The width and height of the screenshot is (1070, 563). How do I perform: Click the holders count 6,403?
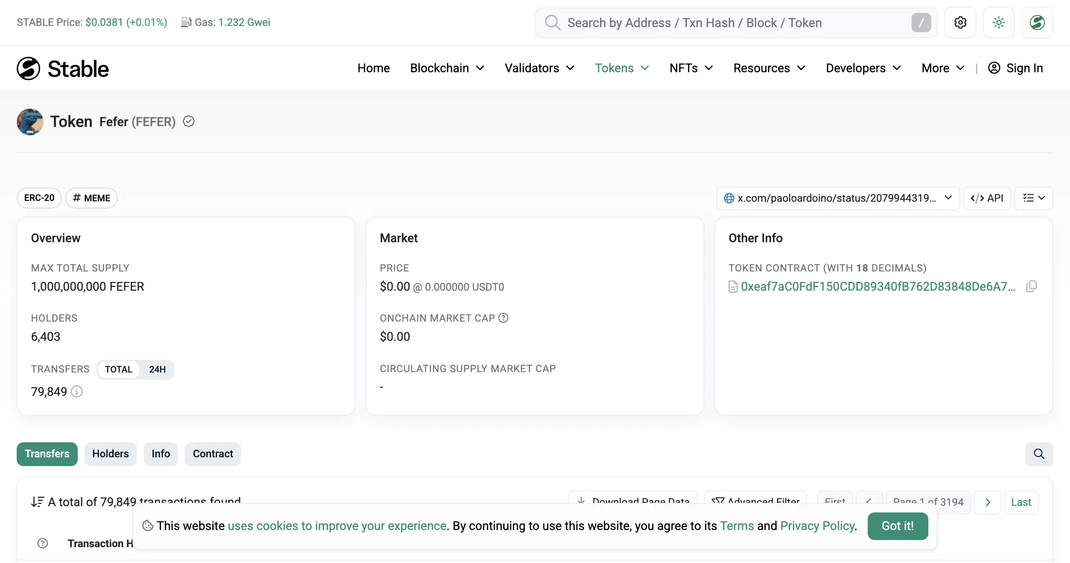click(46, 337)
